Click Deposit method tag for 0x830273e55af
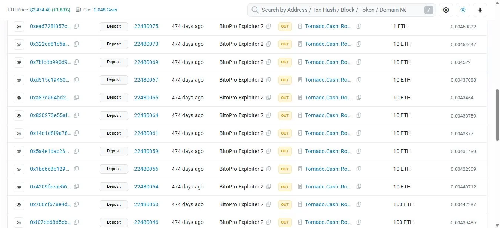This screenshot has height=228, width=500. [114, 116]
